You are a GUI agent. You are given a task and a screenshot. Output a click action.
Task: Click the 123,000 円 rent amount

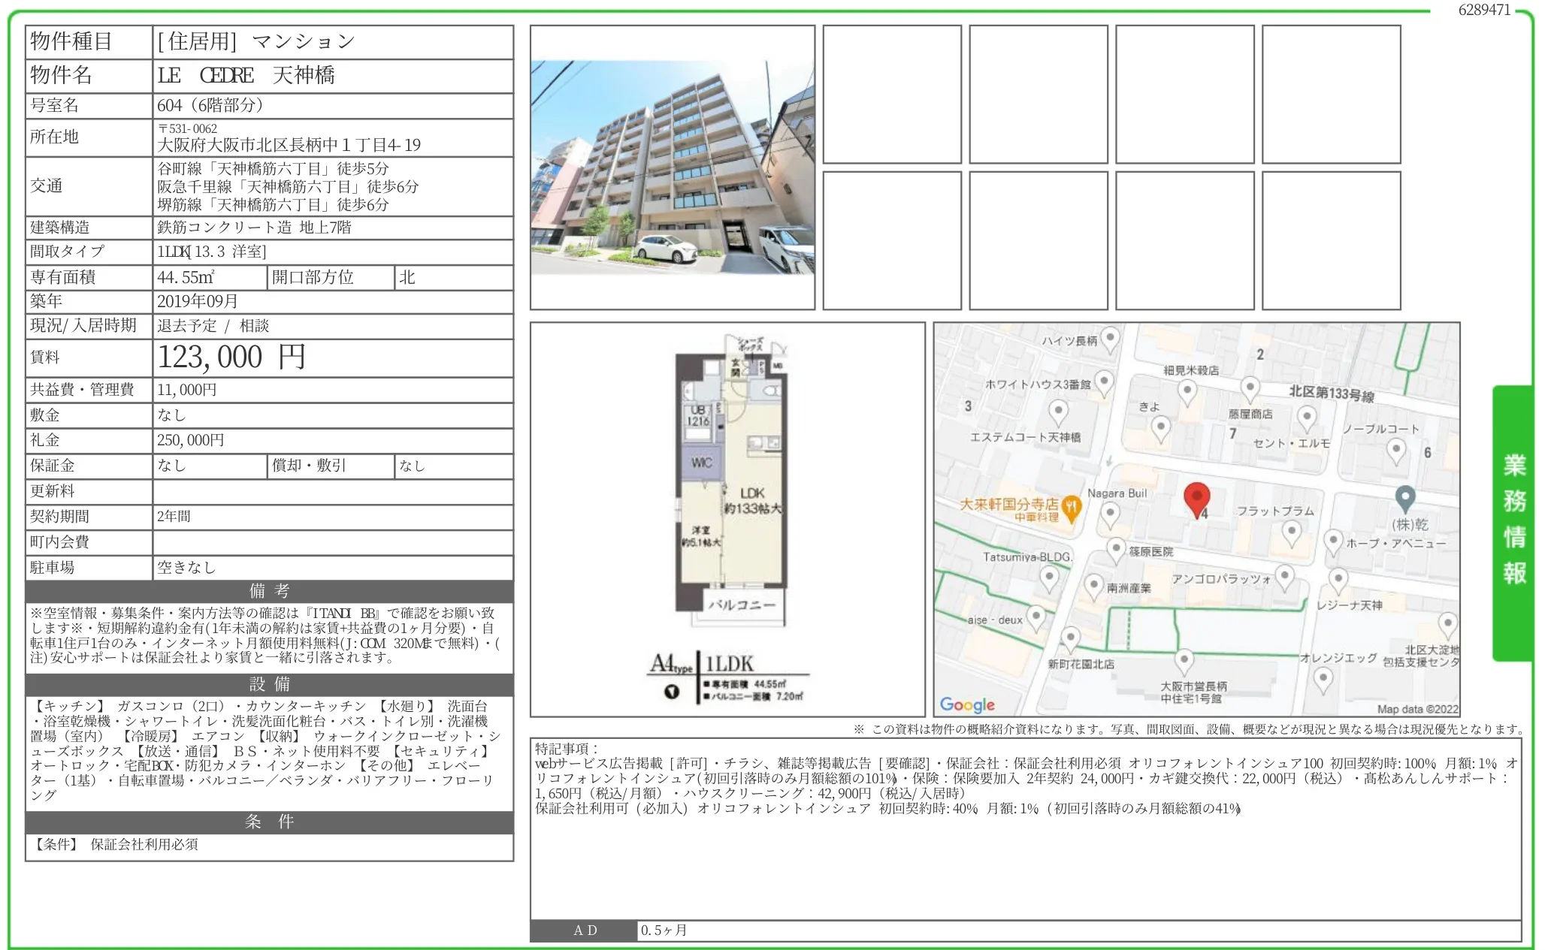(x=231, y=357)
